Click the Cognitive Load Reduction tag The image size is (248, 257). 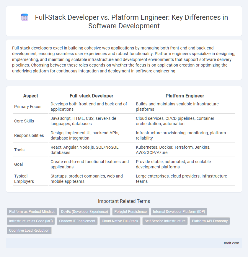[x=29, y=231]
